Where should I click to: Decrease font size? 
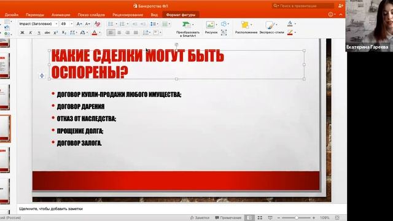tap(87, 24)
